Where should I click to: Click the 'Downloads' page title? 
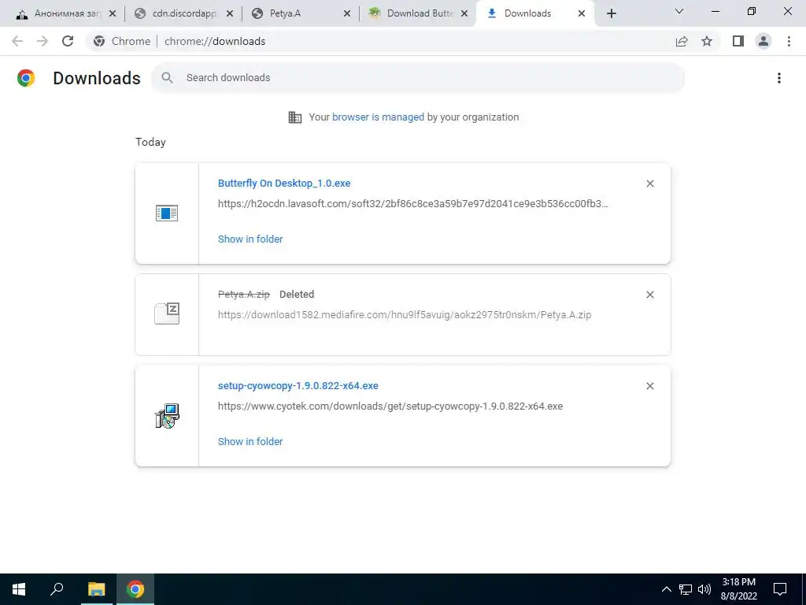(97, 78)
